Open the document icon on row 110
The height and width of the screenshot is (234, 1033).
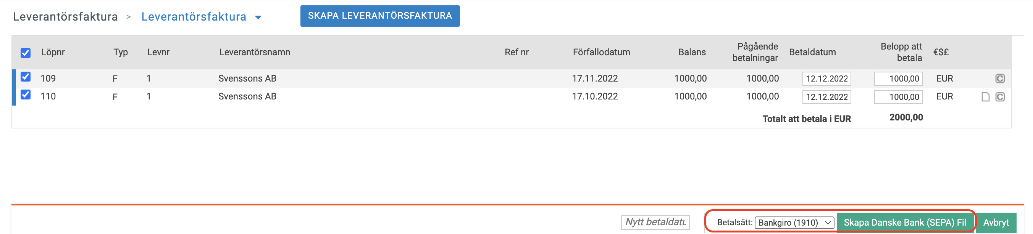985,97
